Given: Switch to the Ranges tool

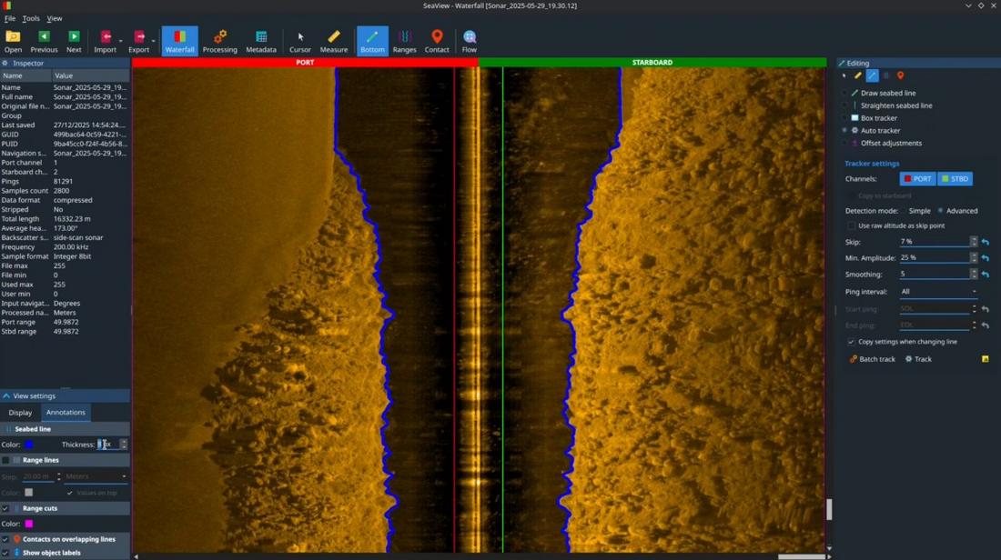Looking at the screenshot, I should pos(404,41).
